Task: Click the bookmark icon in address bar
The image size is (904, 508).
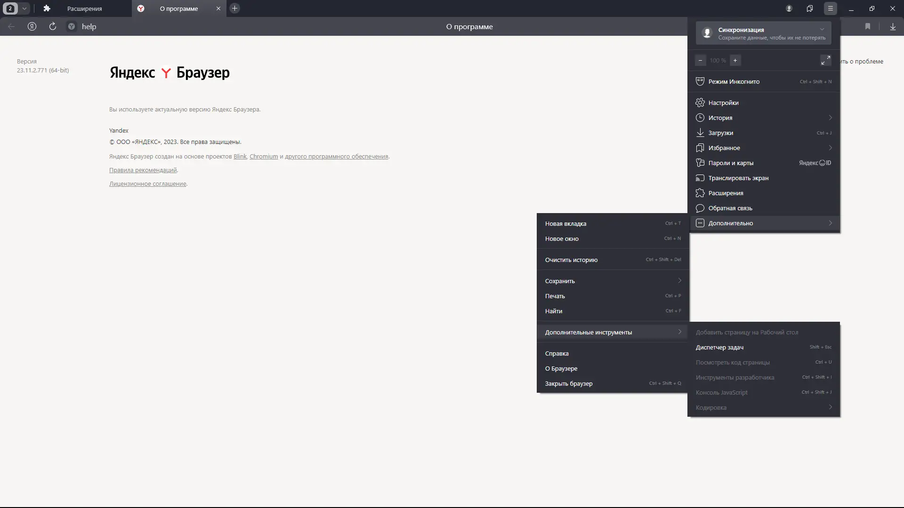Action: point(867,26)
